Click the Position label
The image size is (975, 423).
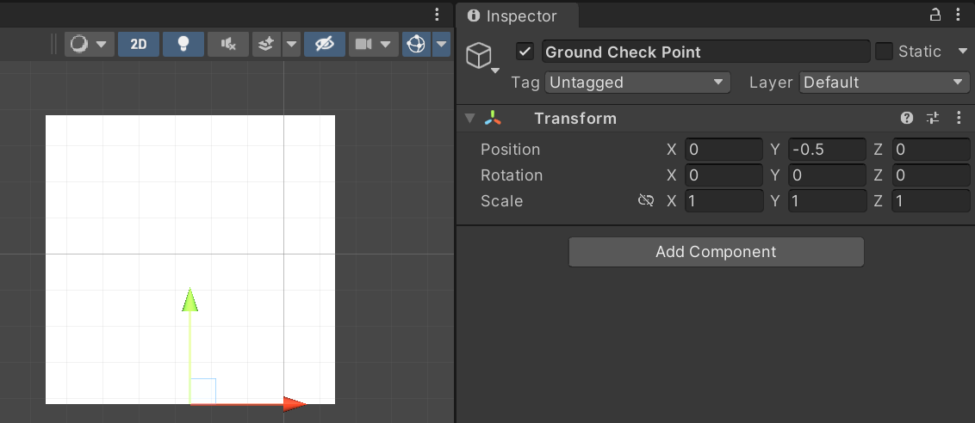510,149
